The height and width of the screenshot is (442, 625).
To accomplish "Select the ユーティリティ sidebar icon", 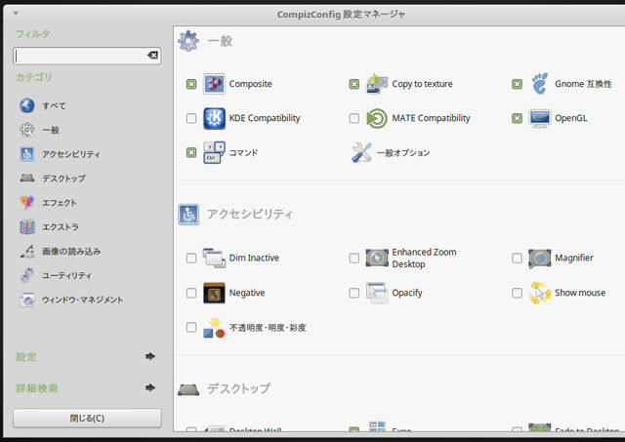I will (x=27, y=275).
